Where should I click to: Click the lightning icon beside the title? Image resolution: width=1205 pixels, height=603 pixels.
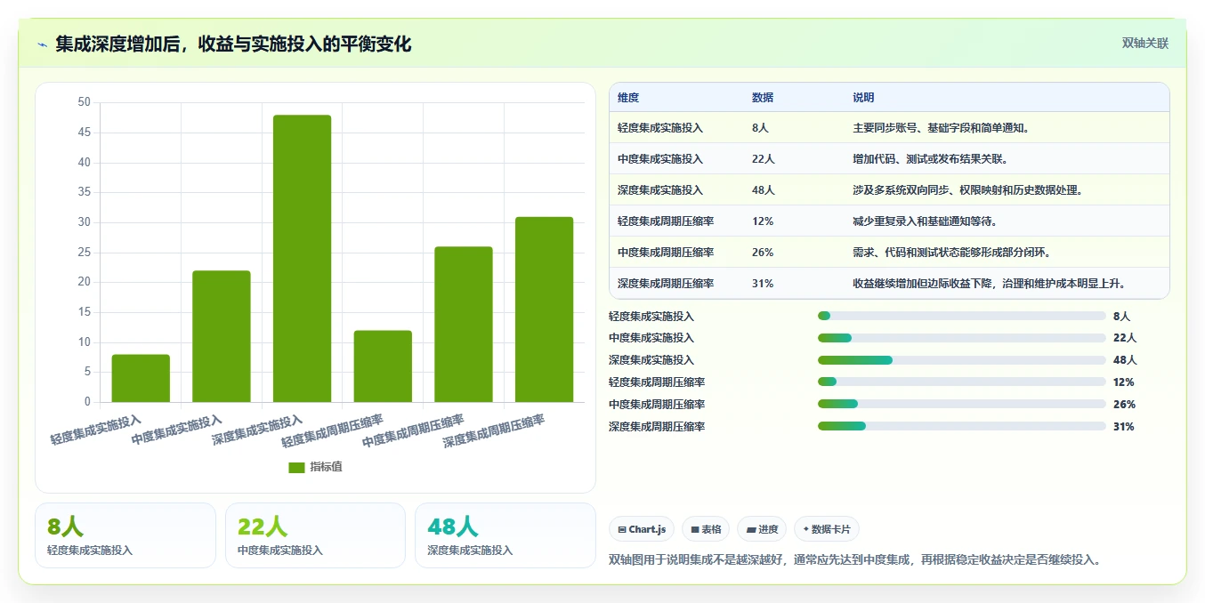(x=43, y=44)
